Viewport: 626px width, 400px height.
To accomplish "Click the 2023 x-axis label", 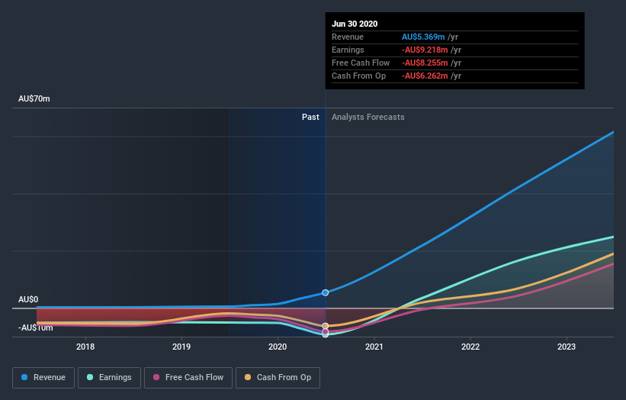I will tap(567, 347).
